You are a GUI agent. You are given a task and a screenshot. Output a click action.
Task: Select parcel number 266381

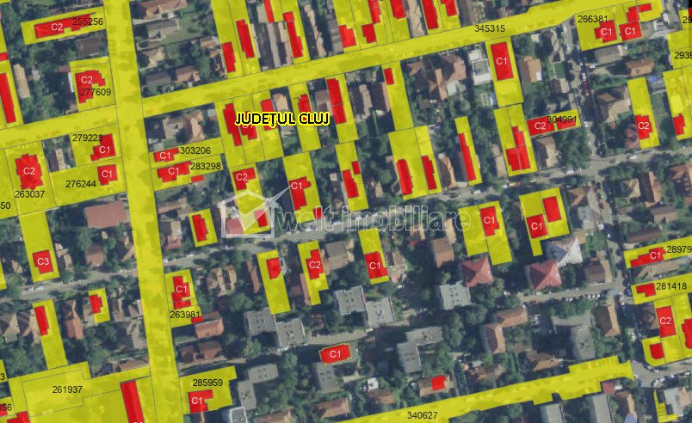[x=592, y=18]
